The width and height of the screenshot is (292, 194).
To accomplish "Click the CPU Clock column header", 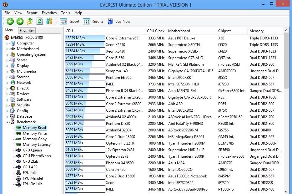I will (x=155, y=31).
